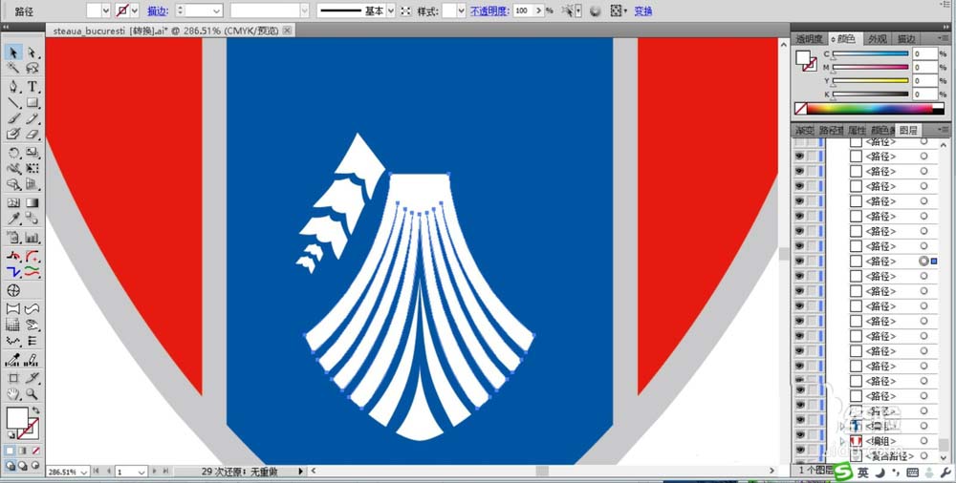956x483 pixels.
Task: Open the 透明度 panel tab
Action: click(809, 39)
